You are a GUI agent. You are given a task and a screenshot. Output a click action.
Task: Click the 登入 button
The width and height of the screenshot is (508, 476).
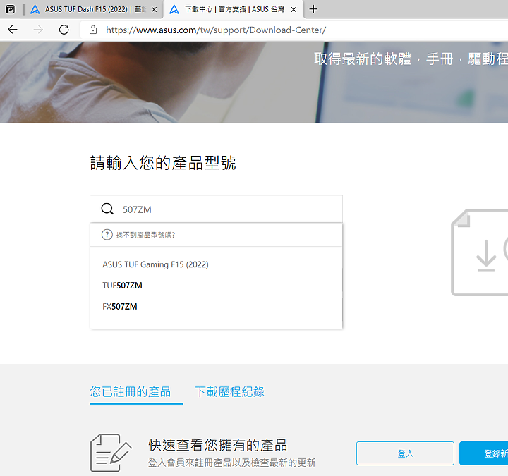(405, 453)
